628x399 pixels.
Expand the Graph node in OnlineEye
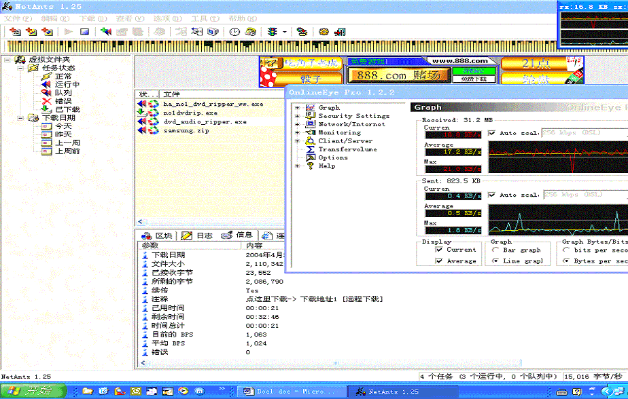297,107
